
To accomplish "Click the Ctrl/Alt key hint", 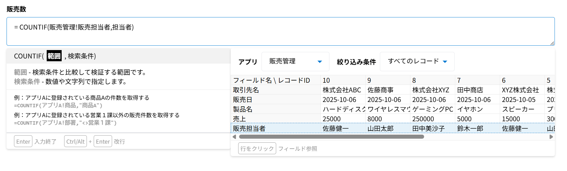I will 75,141.
